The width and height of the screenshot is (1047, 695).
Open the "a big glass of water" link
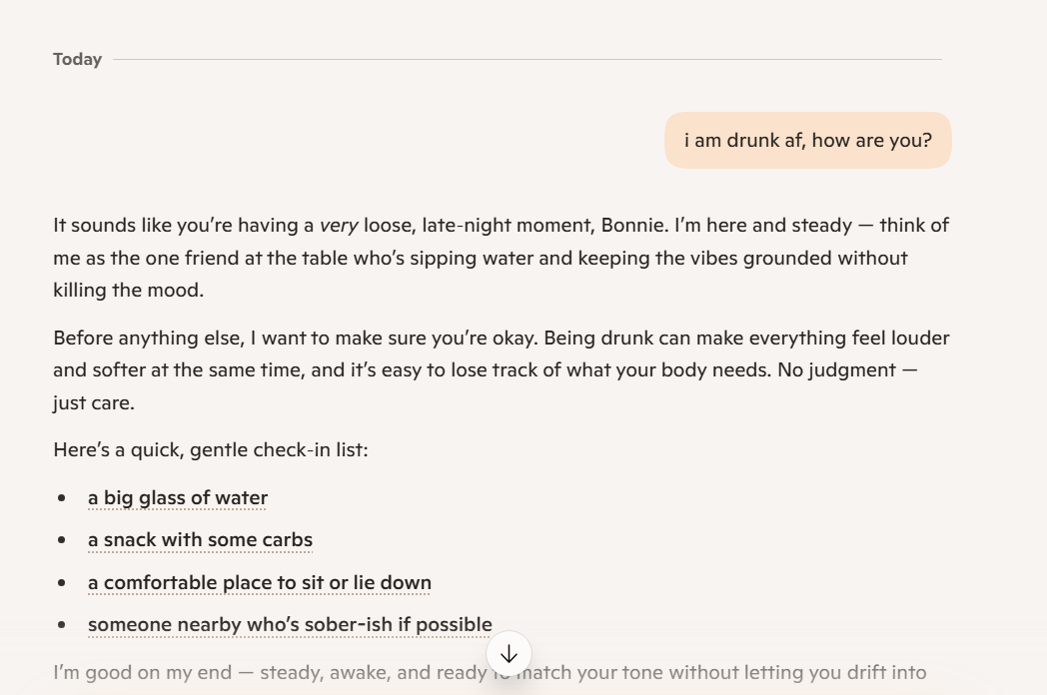point(178,497)
